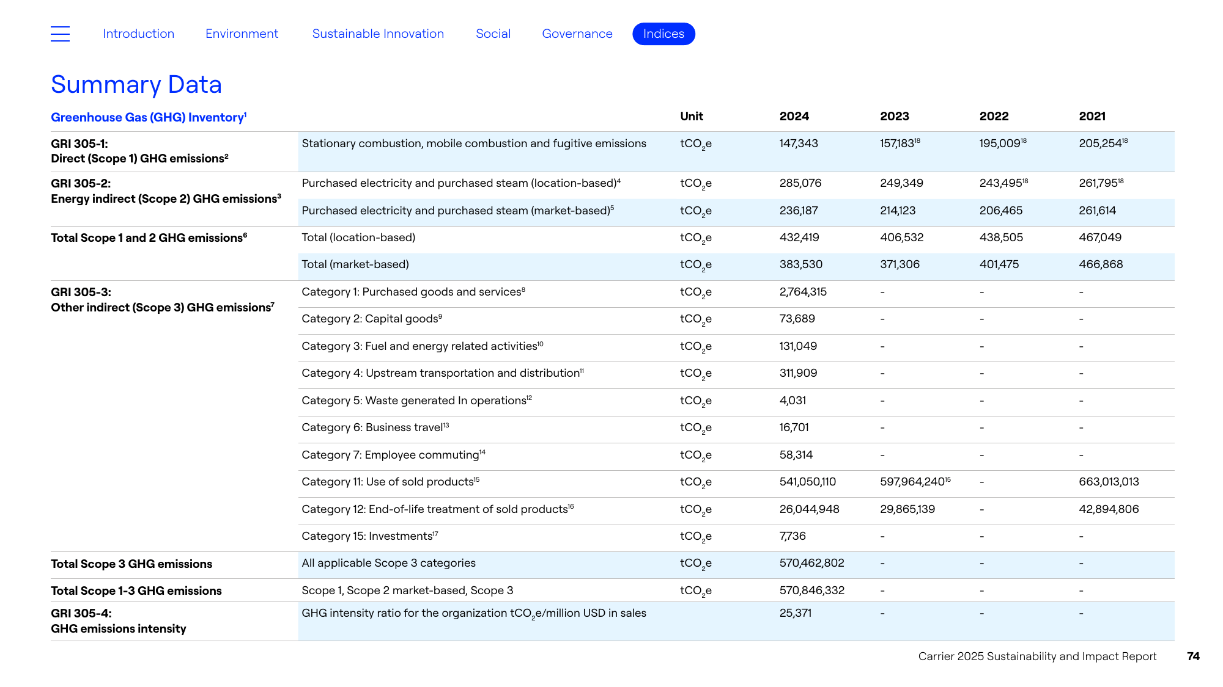
Task: Click Category 7: Employee commuting label
Action: click(x=393, y=455)
